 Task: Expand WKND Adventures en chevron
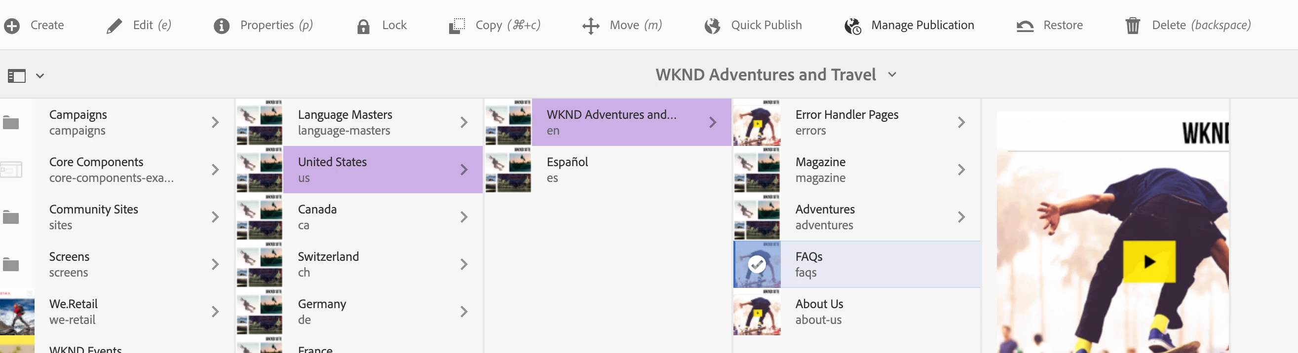713,122
